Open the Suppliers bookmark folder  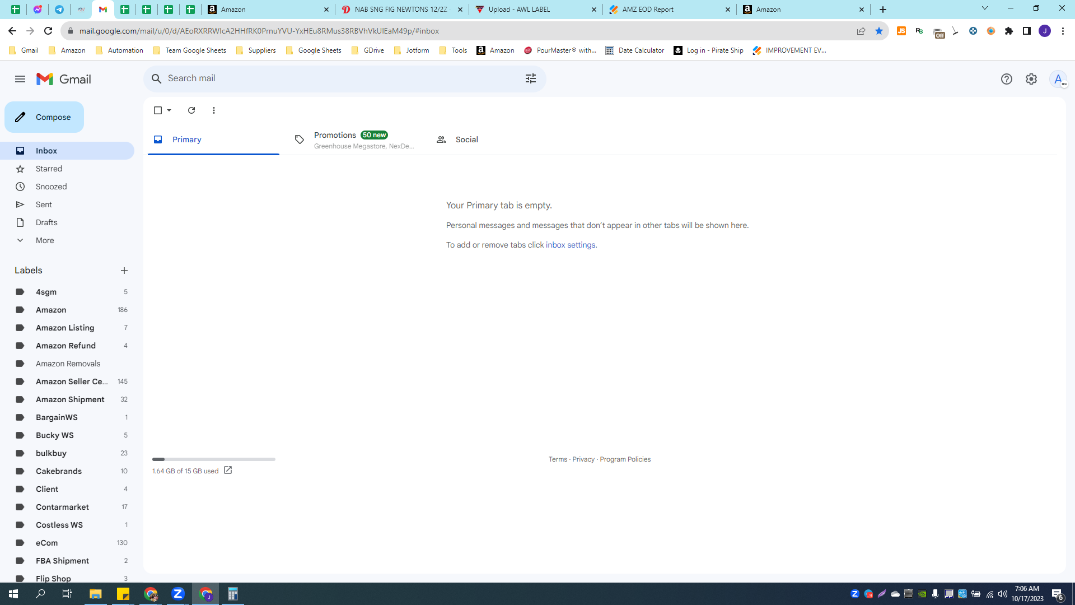pyautogui.click(x=256, y=50)
